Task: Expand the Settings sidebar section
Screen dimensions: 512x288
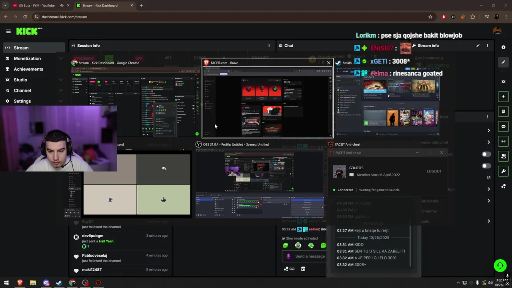Action: (61, 101)
